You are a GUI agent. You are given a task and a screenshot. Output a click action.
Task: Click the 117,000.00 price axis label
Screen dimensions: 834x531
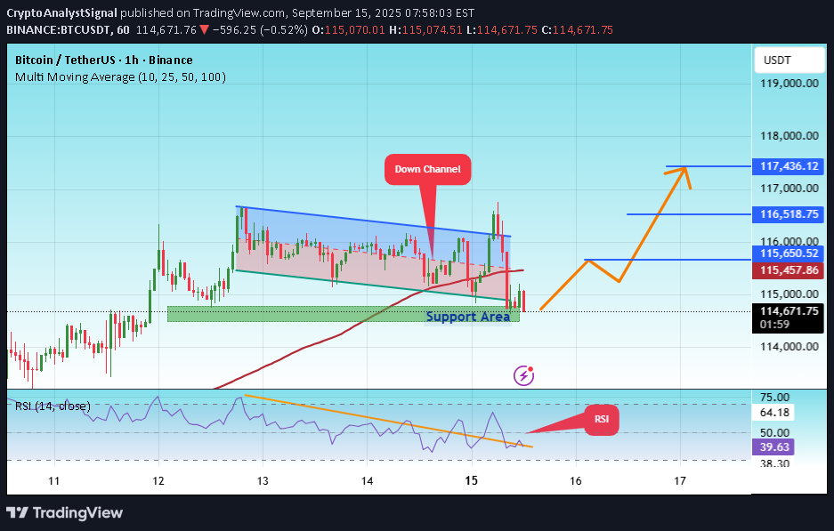point(789,189)
